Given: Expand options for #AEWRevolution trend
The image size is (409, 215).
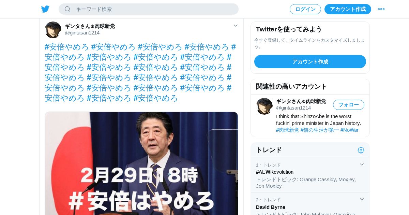Looking at the screenshot, I should click(362, 164).
